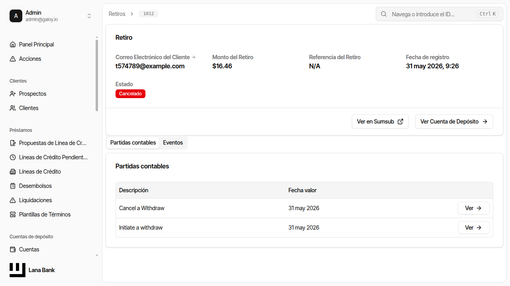Click the Correo Electrónico del Cliente link
Screen dimensions: 510x286
point(155,57)
